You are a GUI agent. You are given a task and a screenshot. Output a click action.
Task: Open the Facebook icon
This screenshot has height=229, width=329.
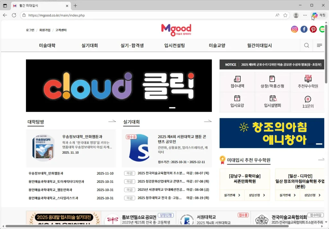(x=304, y=29)
